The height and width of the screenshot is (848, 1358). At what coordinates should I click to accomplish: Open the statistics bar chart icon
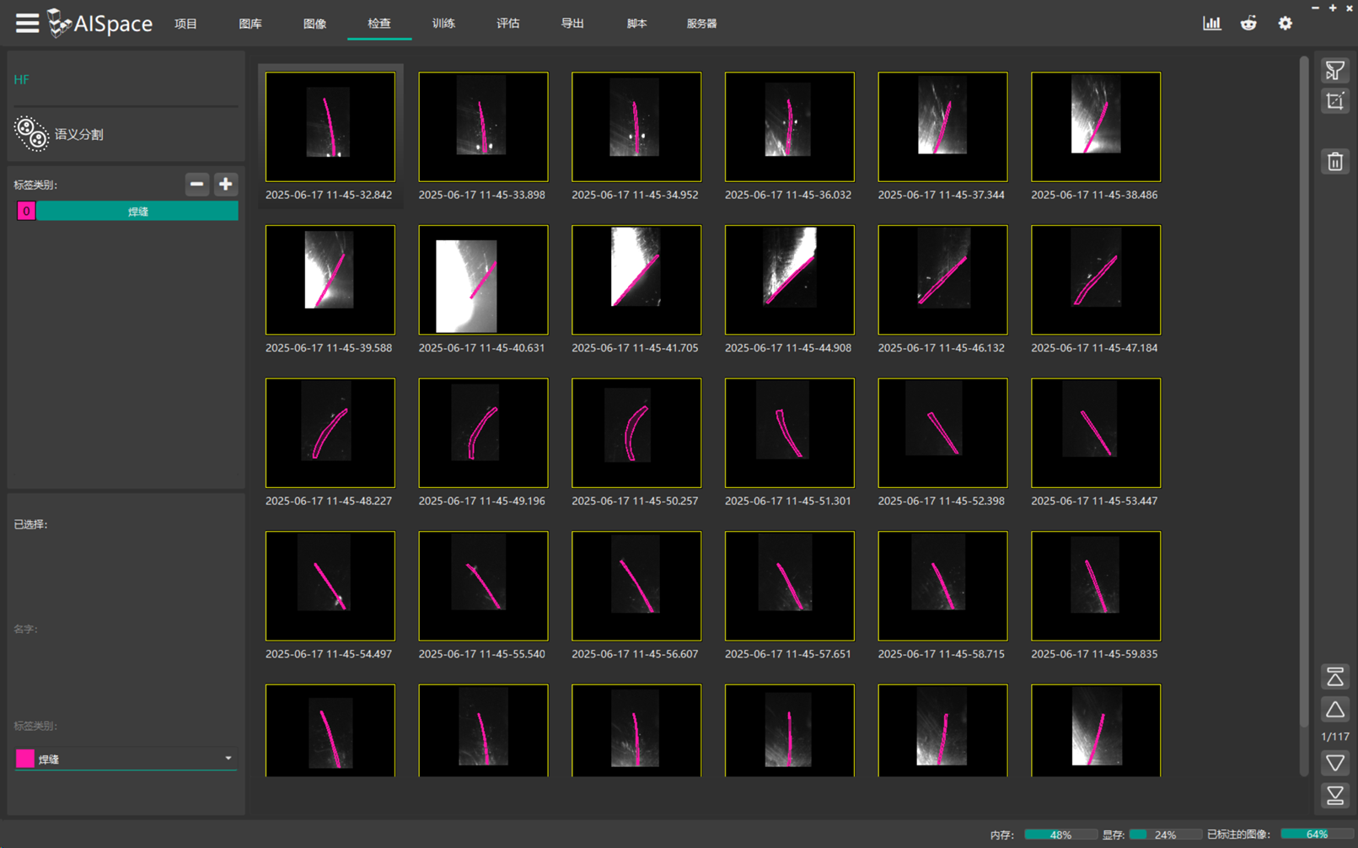point(1211,24)
